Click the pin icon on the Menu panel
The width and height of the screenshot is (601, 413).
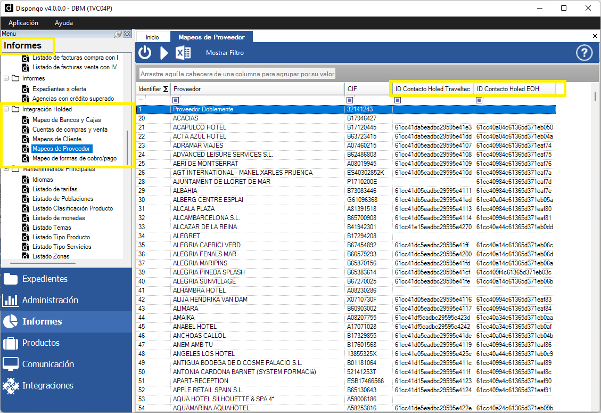[x=118, y=34]
